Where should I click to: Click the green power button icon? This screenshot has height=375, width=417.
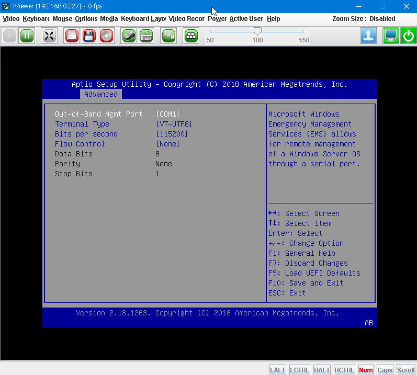point(409,36)
